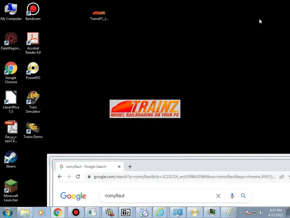
Task: Focus the Chrome address bar URL
Action: click(184, 177)
